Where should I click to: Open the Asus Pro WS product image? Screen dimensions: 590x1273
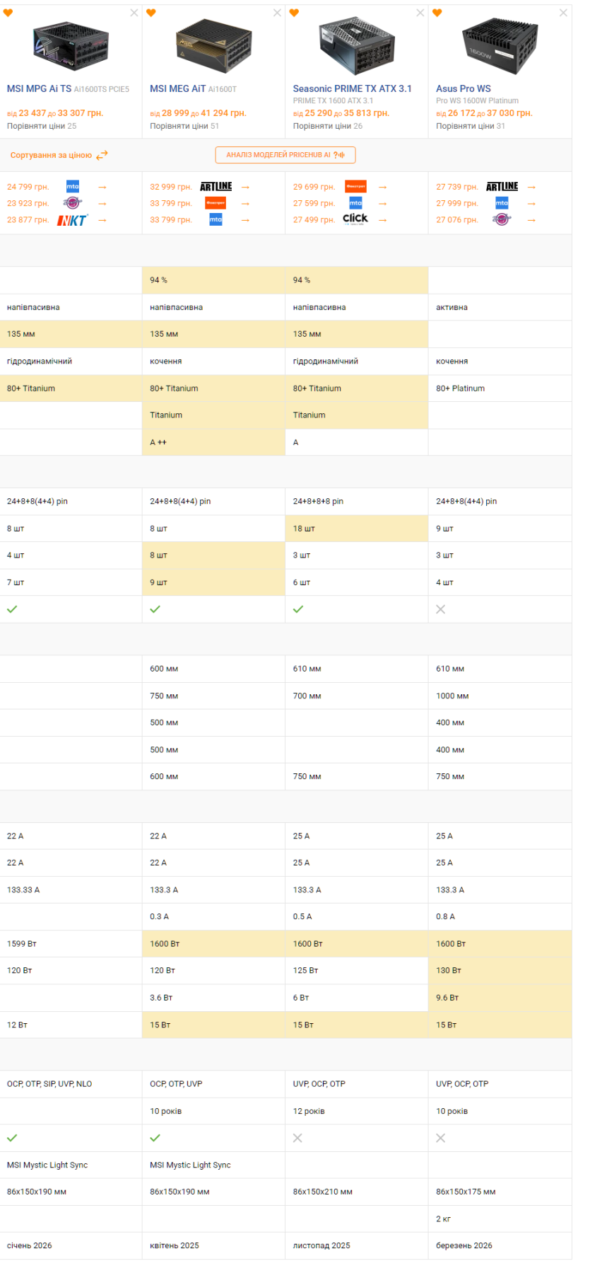click(x=500, y=46)
